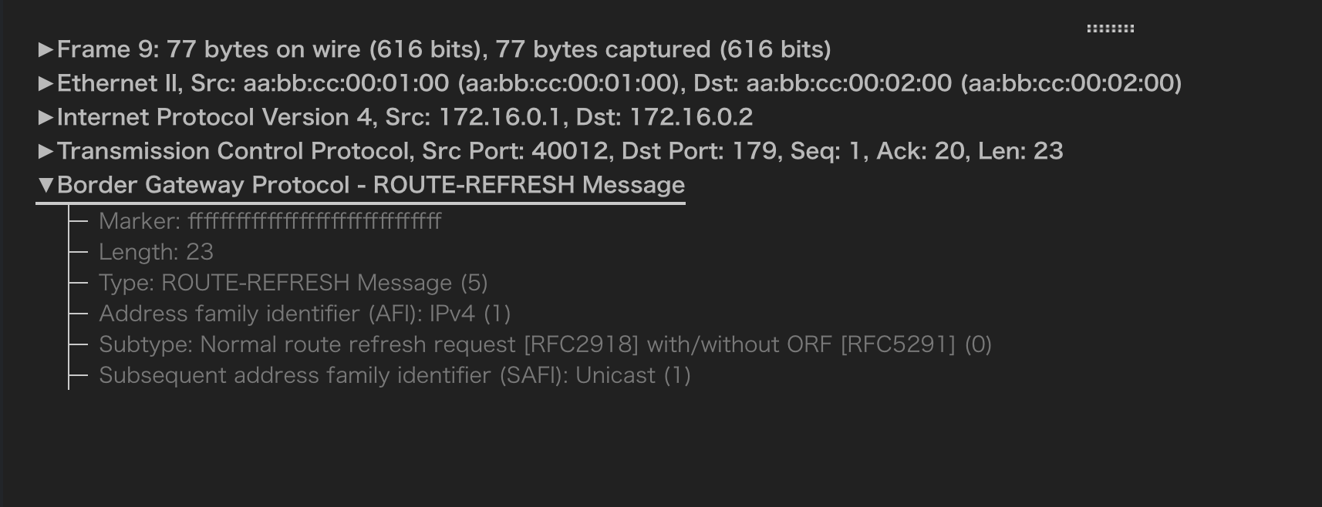
Task: Select the SAFI Unicast field
Action: [395, 375]
